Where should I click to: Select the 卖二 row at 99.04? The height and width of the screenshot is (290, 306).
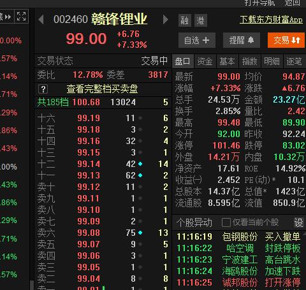[x=103, y=279]
